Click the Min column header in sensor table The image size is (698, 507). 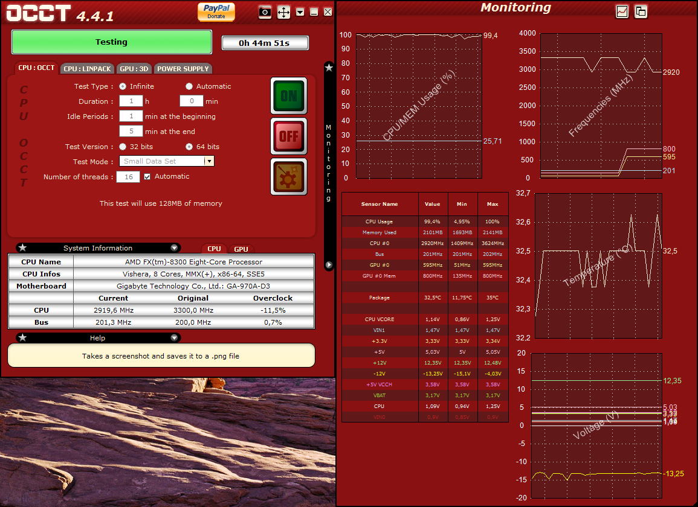pos(462,203)
